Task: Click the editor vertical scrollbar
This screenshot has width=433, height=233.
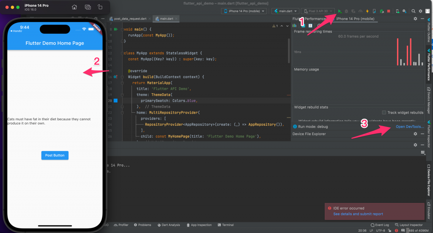Action: 289,51
